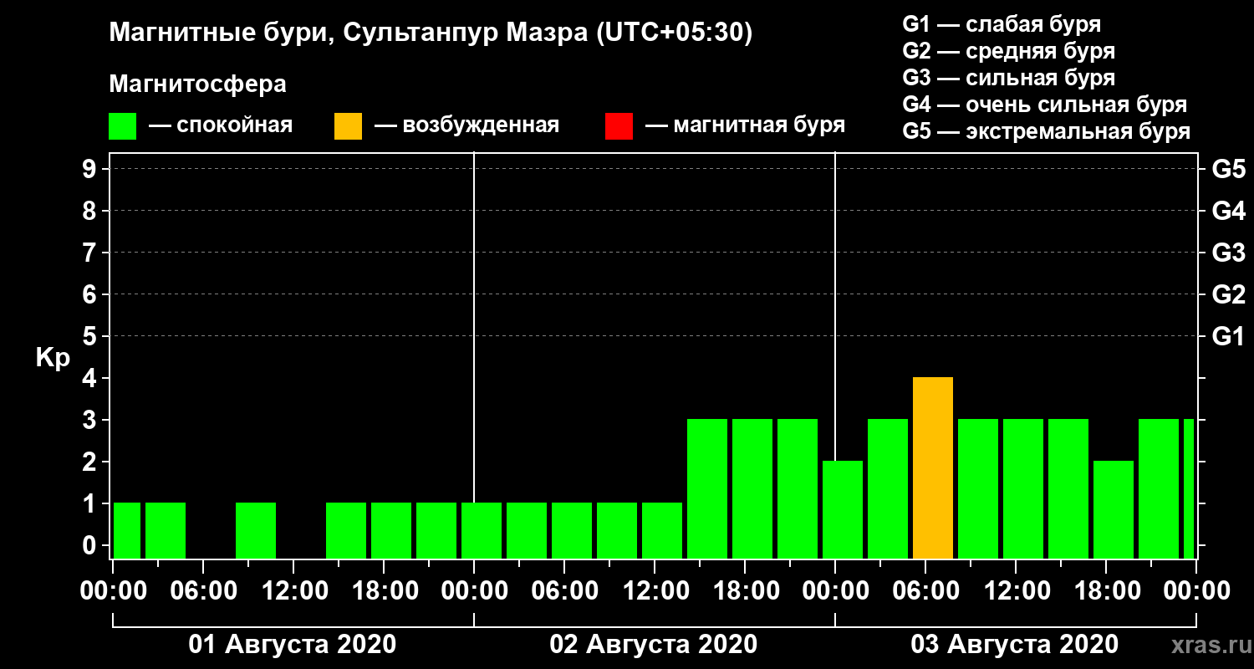Click the leftmost '00:00' time label
Screen dimensions: 1254x669
(113, 591)
